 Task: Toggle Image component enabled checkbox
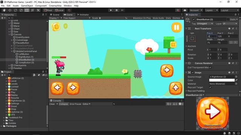193,72
